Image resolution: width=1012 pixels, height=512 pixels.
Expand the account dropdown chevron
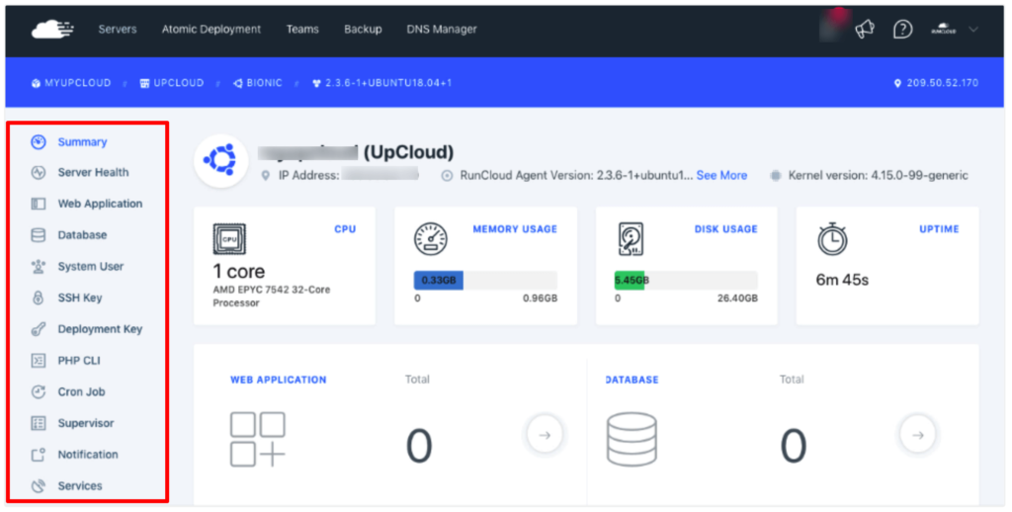(x=973, y=30)
